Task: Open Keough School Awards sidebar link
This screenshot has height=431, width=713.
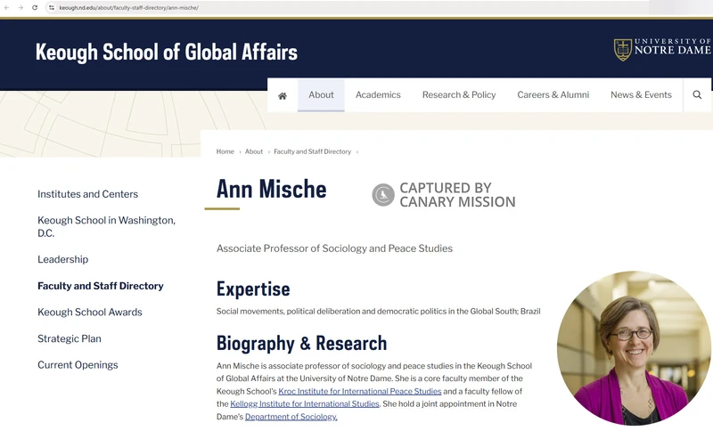Action: tap(90, 312)
